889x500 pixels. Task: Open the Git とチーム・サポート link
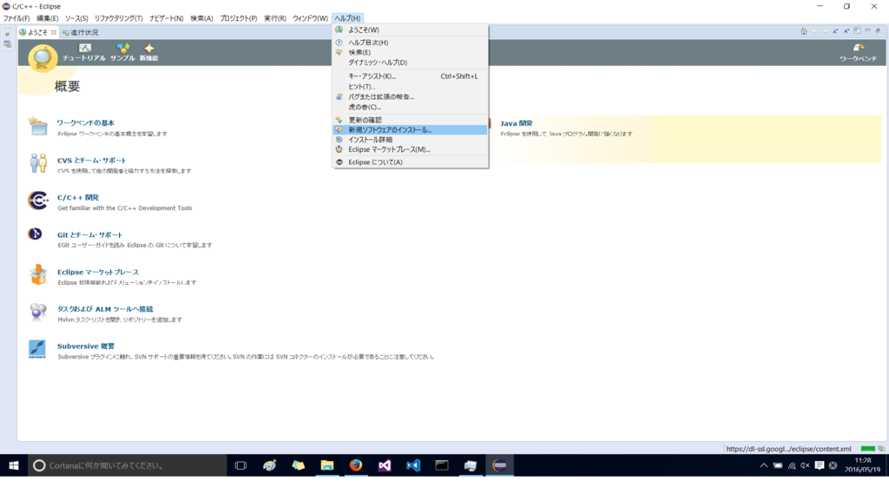[x=89, y=234]
